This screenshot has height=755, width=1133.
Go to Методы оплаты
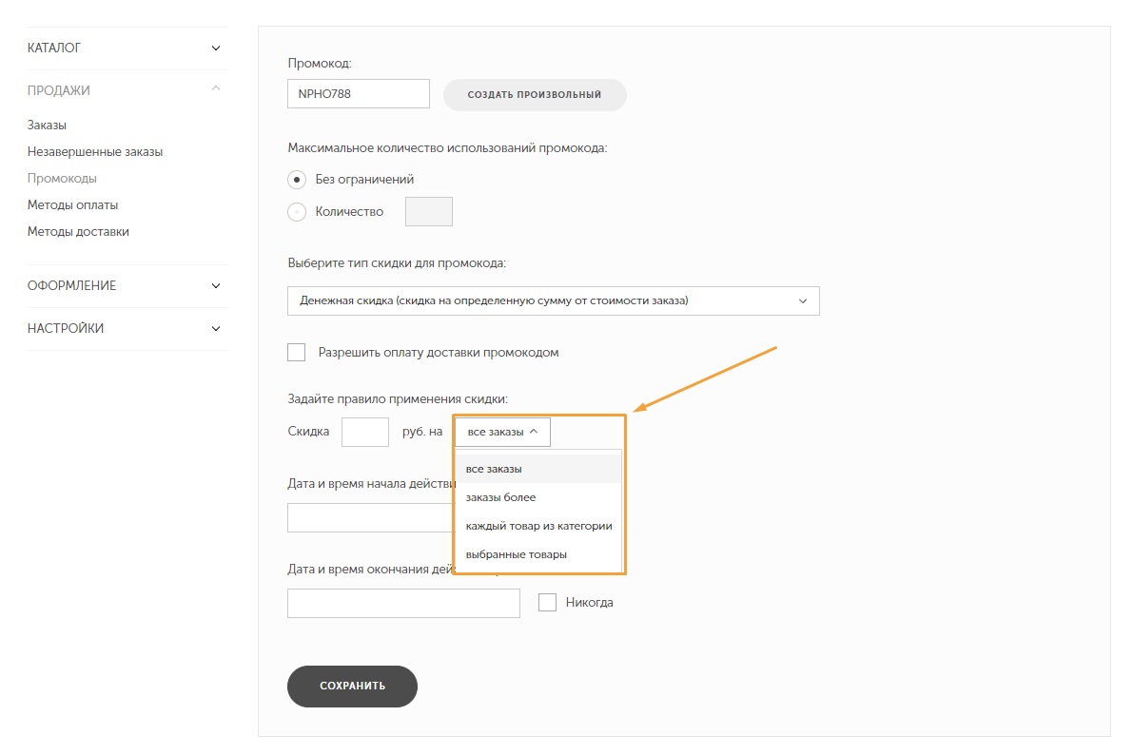click(72, 205)
